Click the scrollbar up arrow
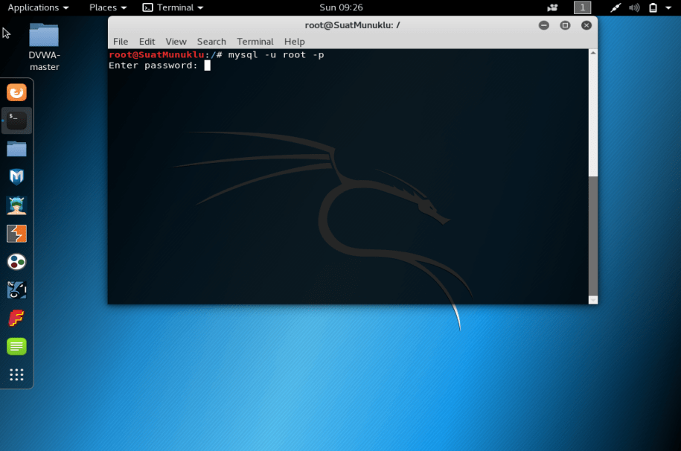The image size is (681, 451). (x=593, y=53)
